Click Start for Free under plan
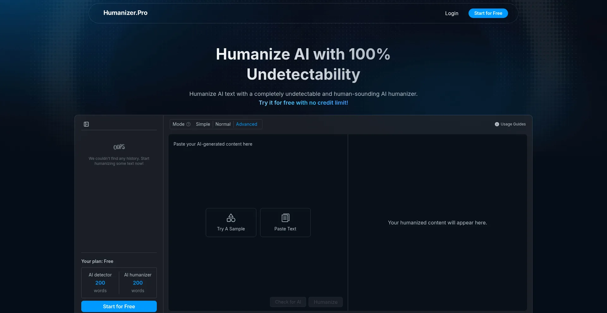This screenshot has width=607, height=313. pyautogui.click(x=119, y=306)
